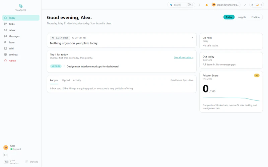Open the Today page in sidebar
268x167 pixels.
coord(21,18)
